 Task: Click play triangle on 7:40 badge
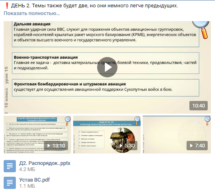191,146
